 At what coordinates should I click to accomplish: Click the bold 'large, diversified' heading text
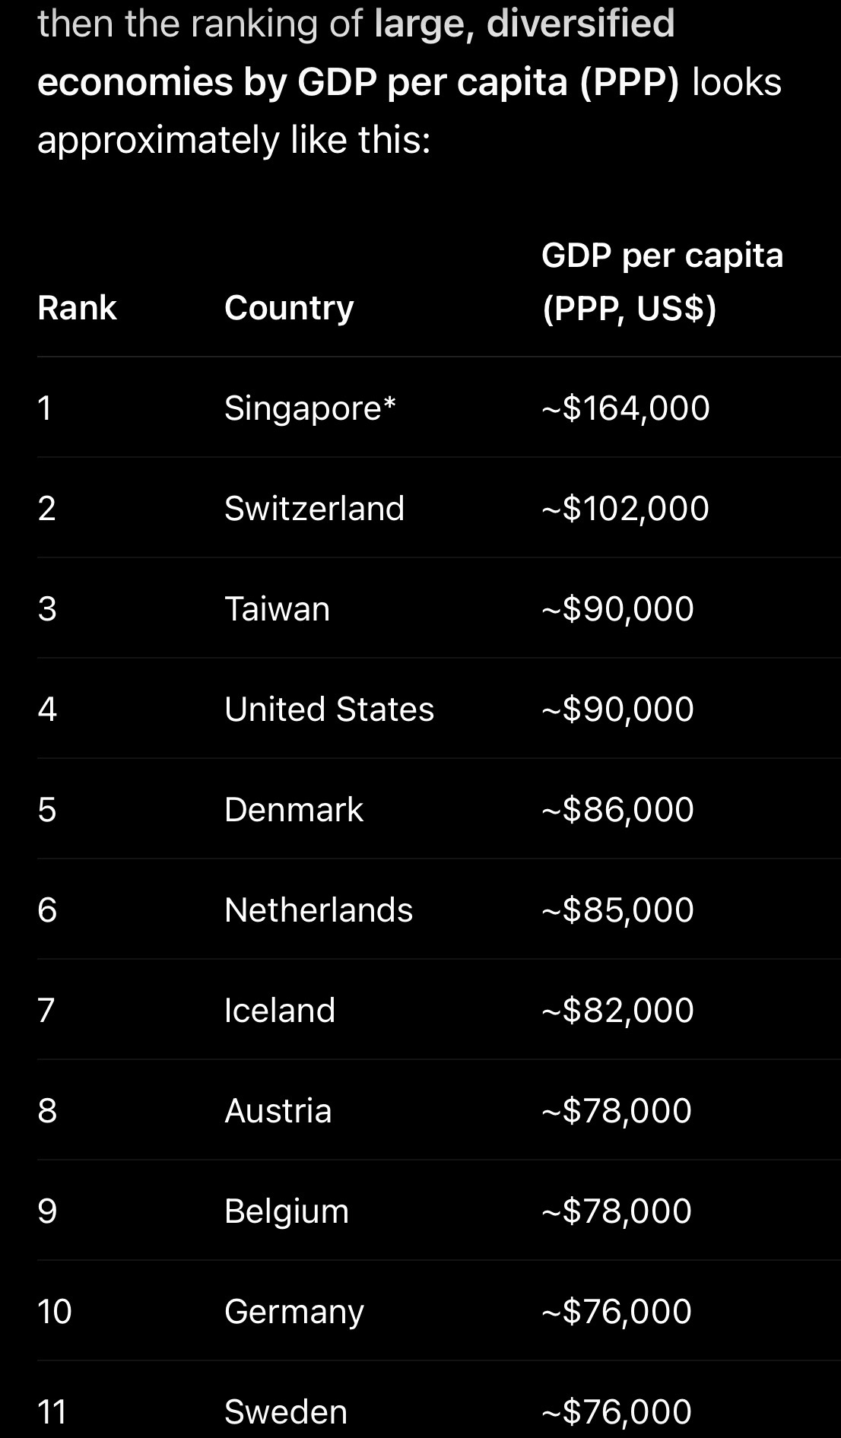525,23
